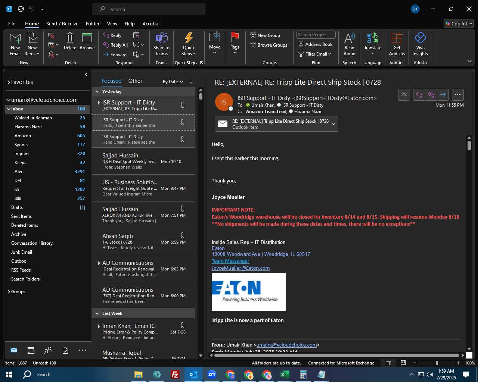Open the More actions ellipsis button
The image size is (478, 382).
457,95
